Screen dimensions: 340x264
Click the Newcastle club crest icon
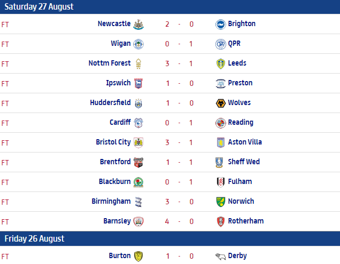138,24
